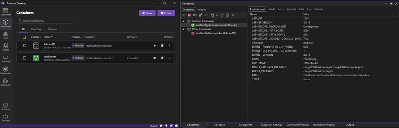Click the Prune button in Podman Desktop
The height and width of the screenshot is (128, 399).
point(147,13)
